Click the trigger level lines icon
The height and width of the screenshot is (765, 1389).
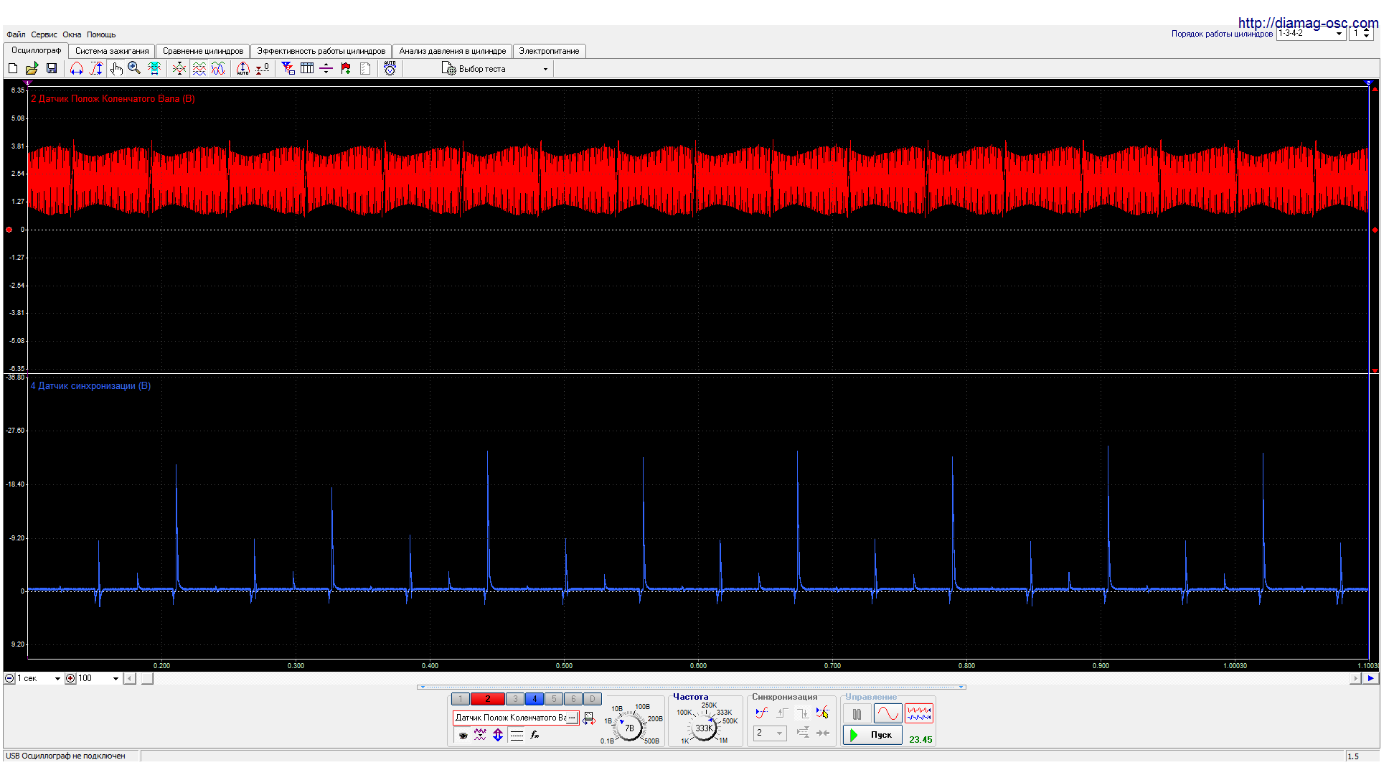803,733
